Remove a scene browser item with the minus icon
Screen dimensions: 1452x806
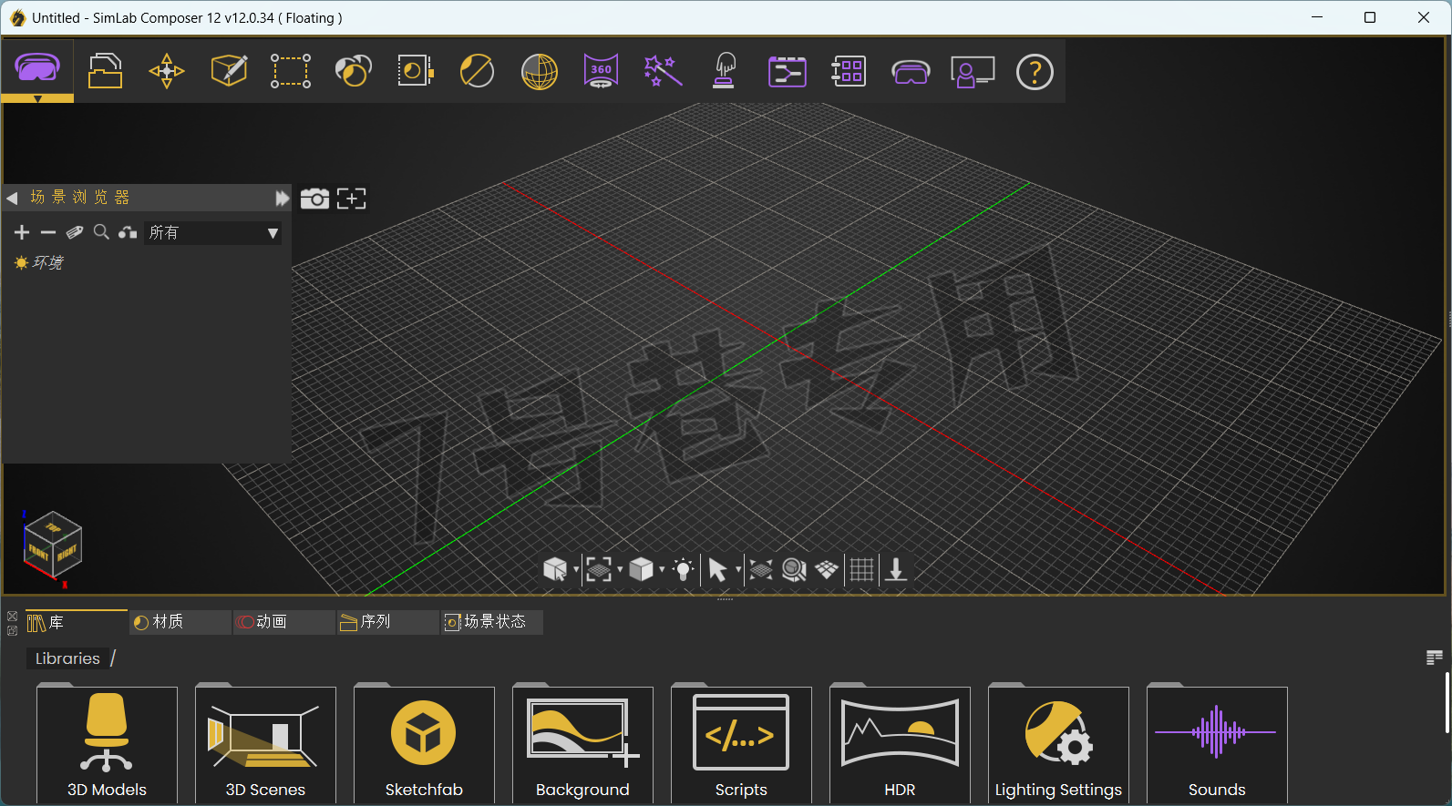point(48,233)
